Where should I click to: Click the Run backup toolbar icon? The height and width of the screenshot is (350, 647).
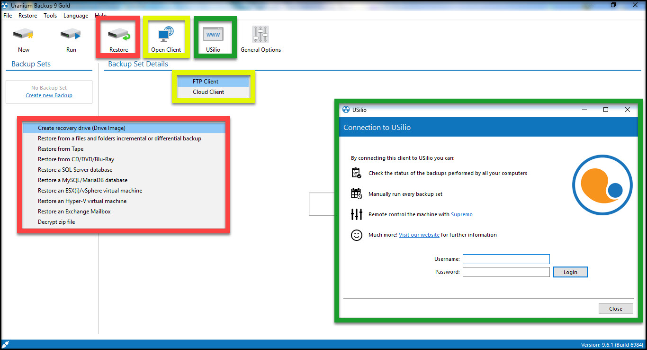coord(71,34)
